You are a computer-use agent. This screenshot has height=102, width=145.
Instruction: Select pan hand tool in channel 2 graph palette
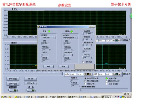click(130, 74)
